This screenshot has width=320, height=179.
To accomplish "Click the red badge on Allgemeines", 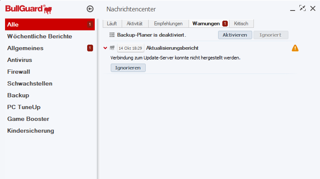I will [x=90, y=48].
